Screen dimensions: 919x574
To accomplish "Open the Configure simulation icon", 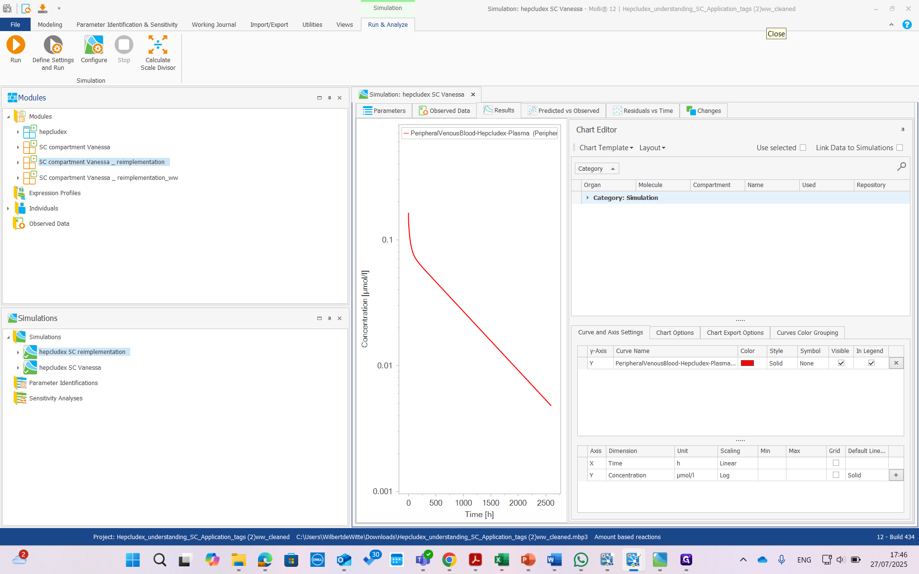I will 94,45.
